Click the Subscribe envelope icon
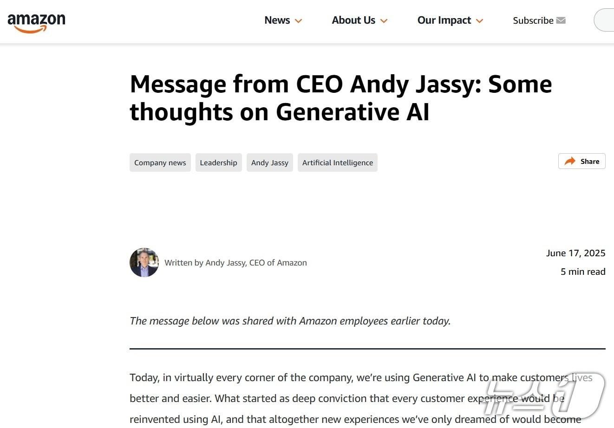 (561, 20)
